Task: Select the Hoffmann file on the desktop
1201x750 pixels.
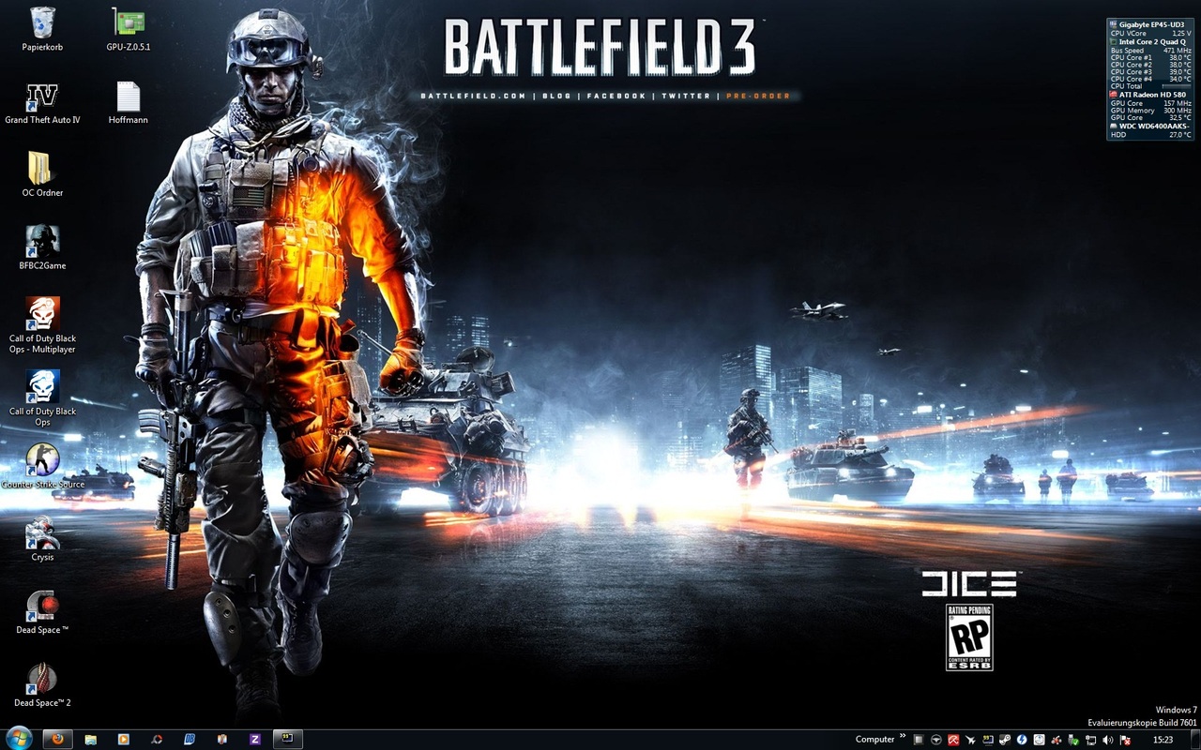Action: click(129, 102)
